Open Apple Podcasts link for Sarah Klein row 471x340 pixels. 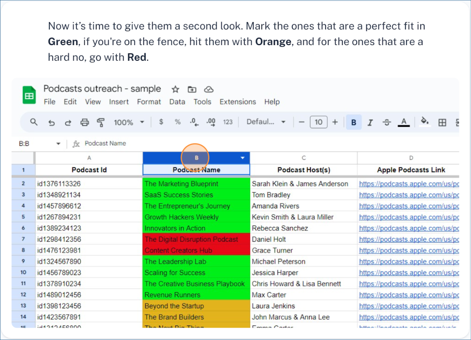pyautogui.click(x=409, y=184)
